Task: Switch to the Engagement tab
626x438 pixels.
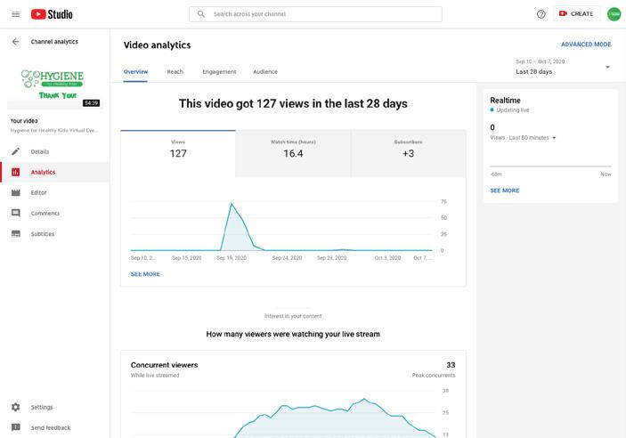Action: [x=219, y=72]
